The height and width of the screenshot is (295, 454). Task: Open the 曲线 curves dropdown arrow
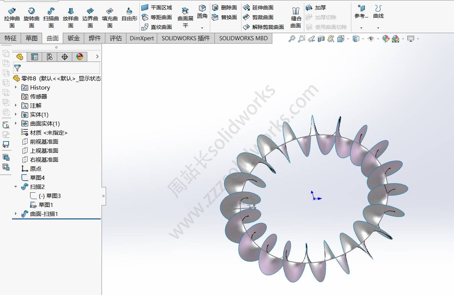378,28
